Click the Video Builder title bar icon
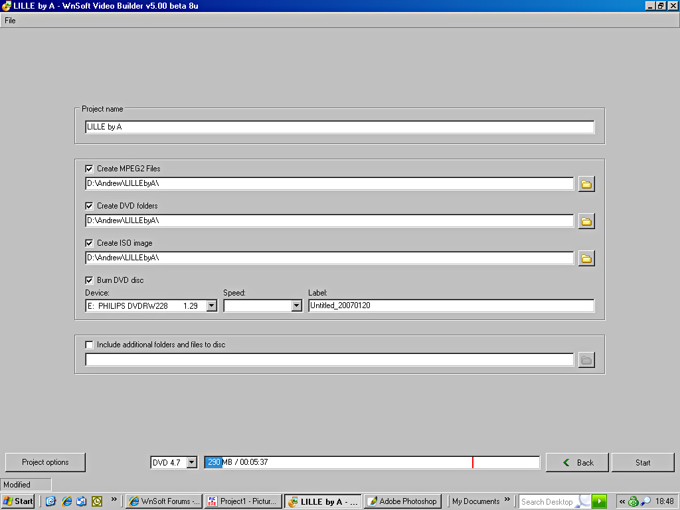Viewport: 680px width, 510px height. [x=7, y=5]
